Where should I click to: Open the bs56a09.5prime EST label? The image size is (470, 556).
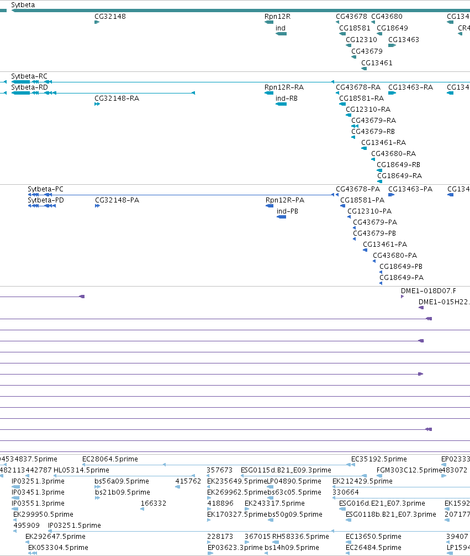coord(122,481)
